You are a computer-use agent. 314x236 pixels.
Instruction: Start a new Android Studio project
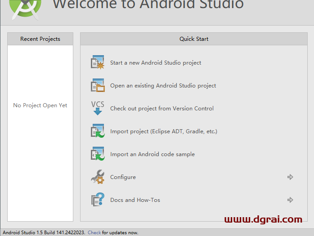156,63
